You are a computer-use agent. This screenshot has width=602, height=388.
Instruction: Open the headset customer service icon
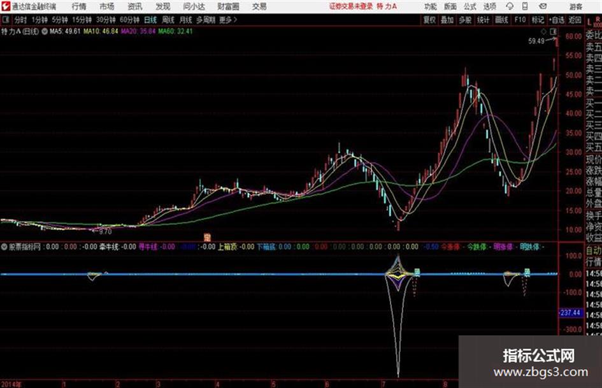pos(510,6)
